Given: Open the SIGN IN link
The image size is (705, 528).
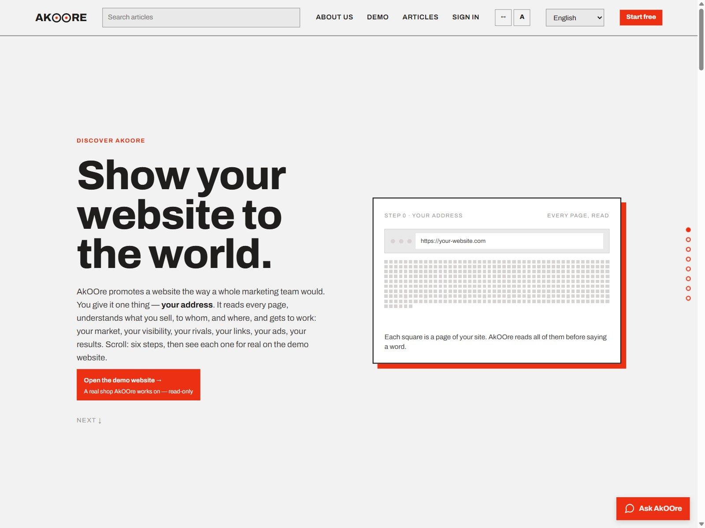Looking at the screenshot, I should (x=465, y=17).
